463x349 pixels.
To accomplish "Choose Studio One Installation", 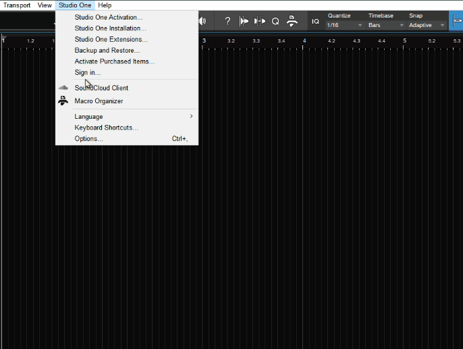I will click(x=127, y=28).
